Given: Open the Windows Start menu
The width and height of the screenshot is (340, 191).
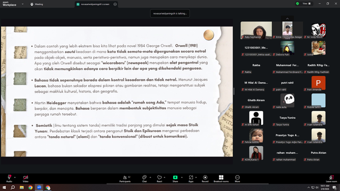Looking at the screenshot, I should point(4,187).
